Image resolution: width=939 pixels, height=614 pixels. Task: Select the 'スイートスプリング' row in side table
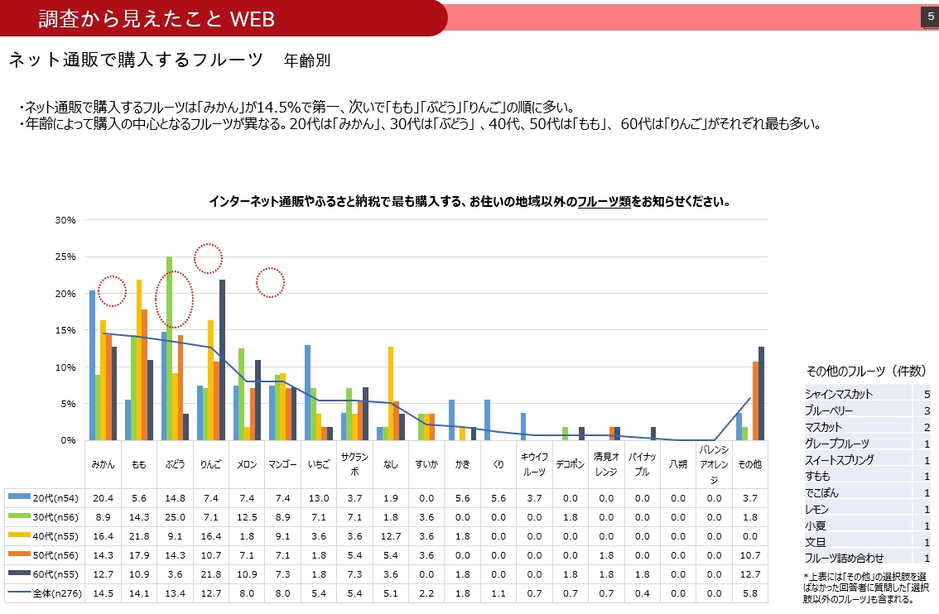click(x=866, y=459)
